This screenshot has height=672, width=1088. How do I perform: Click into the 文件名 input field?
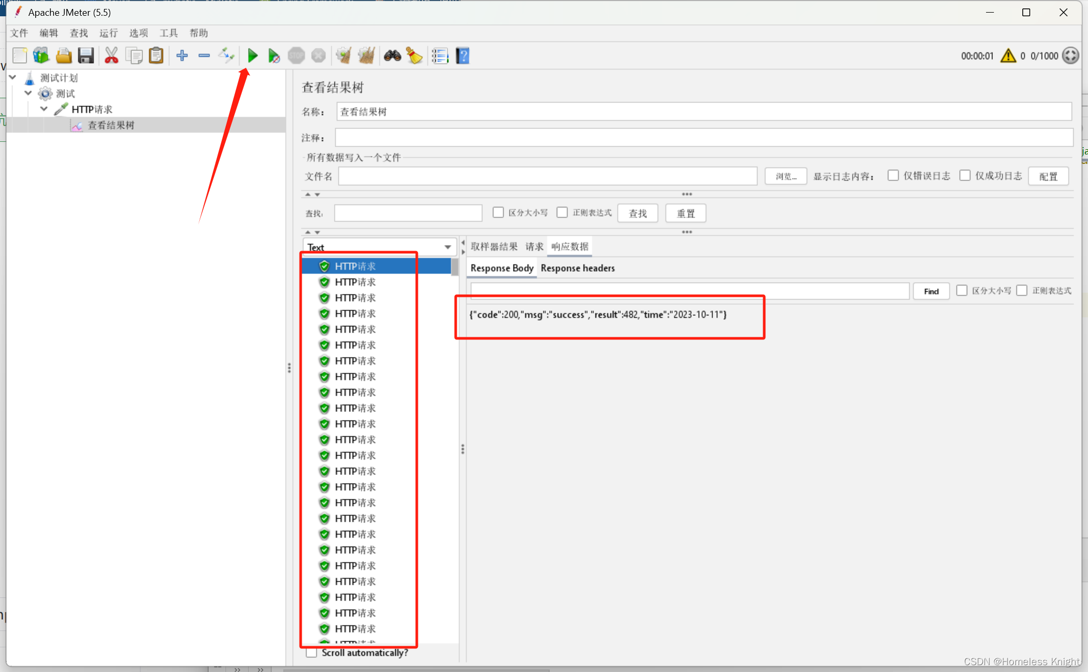tap(548, 177)
